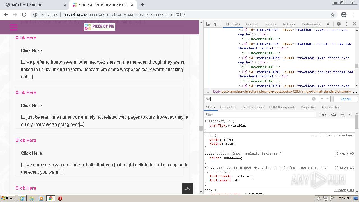Focus the DOM search input field
359x202 pixels.
[x=258, y=99]
